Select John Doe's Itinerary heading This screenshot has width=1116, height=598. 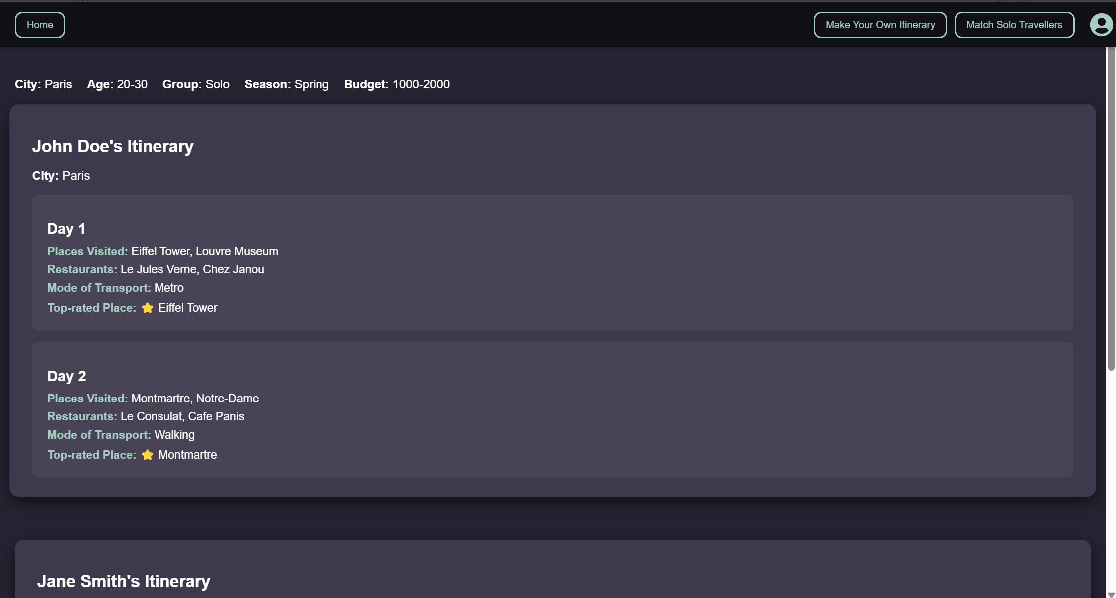coord(113,146)
